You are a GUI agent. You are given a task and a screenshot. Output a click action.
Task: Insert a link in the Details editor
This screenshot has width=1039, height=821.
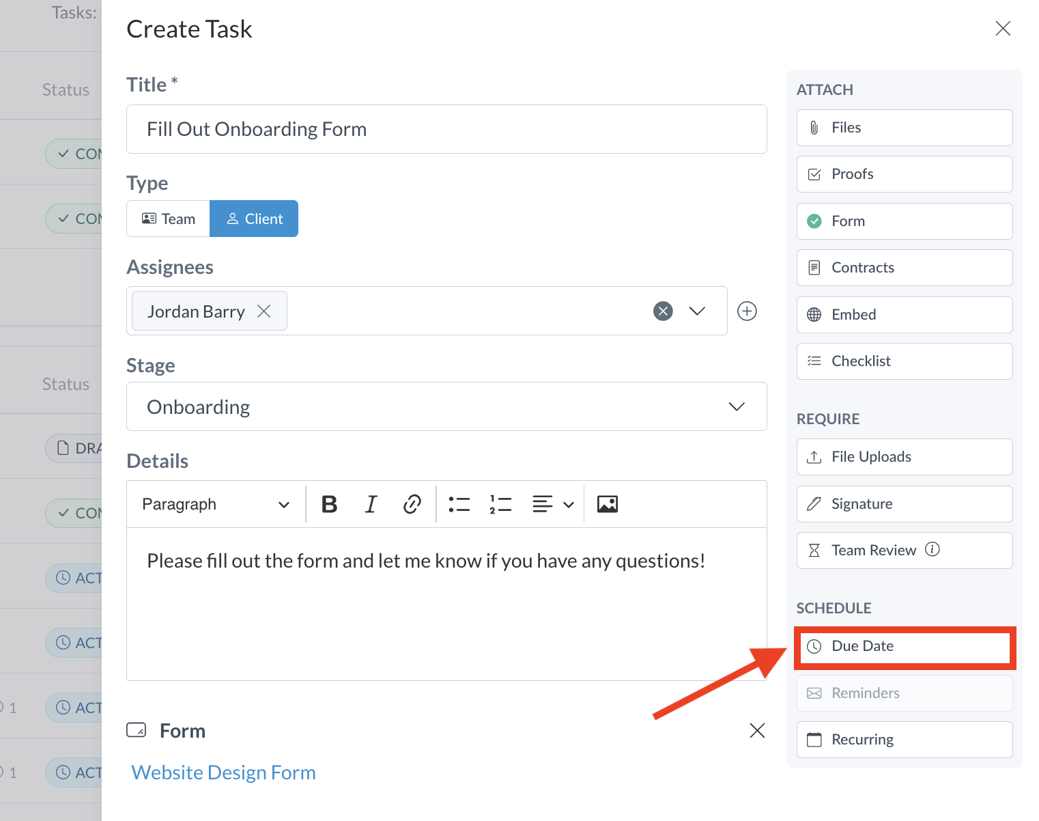412,504
